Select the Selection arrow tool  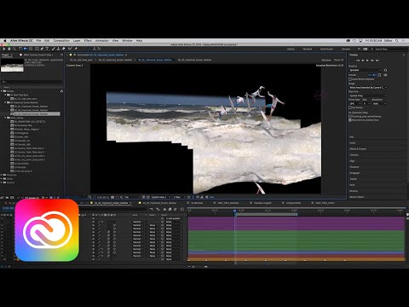coord(4,49)
